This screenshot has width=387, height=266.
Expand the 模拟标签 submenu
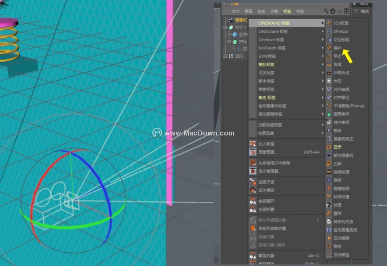pos(287,65)
